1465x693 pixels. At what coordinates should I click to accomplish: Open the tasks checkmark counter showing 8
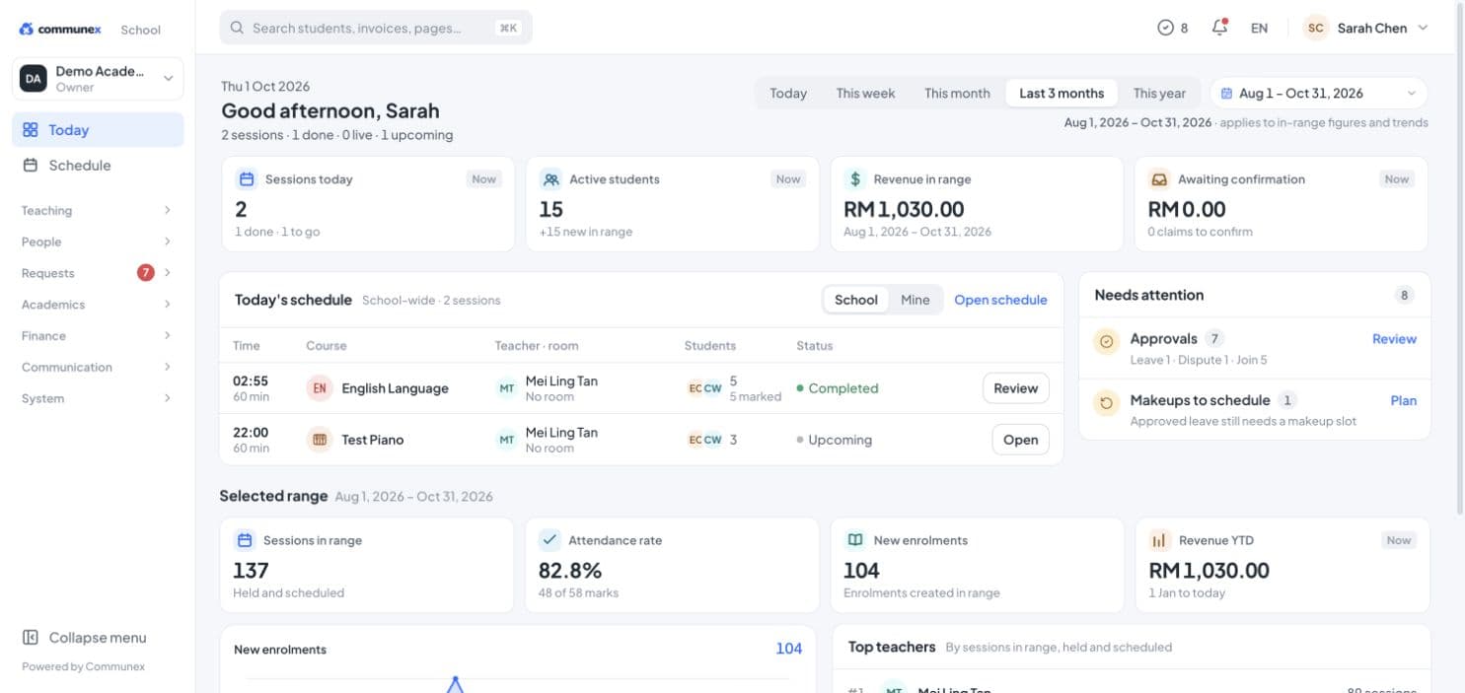coord(1173,28)
